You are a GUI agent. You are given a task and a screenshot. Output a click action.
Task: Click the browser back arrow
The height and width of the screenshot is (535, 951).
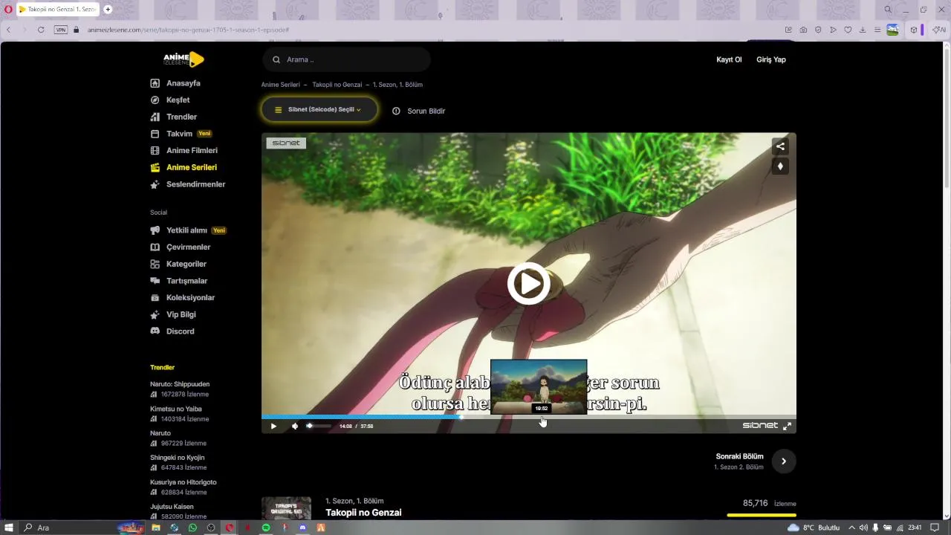coord(9,30)
